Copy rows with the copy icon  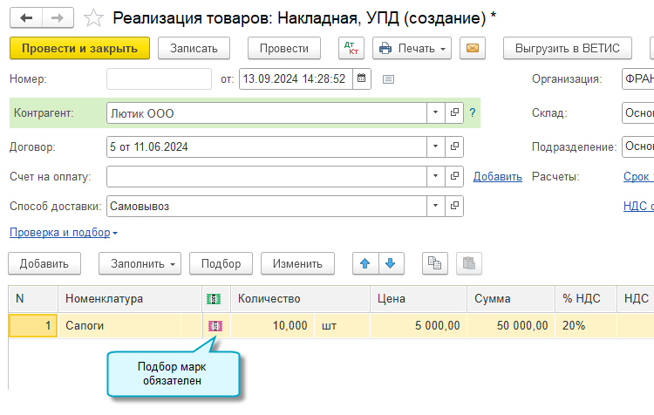pos(434,263)
